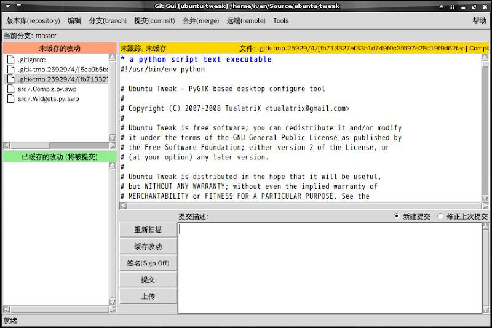Click the unstaged list scroll-left arrow

(7, 146)
